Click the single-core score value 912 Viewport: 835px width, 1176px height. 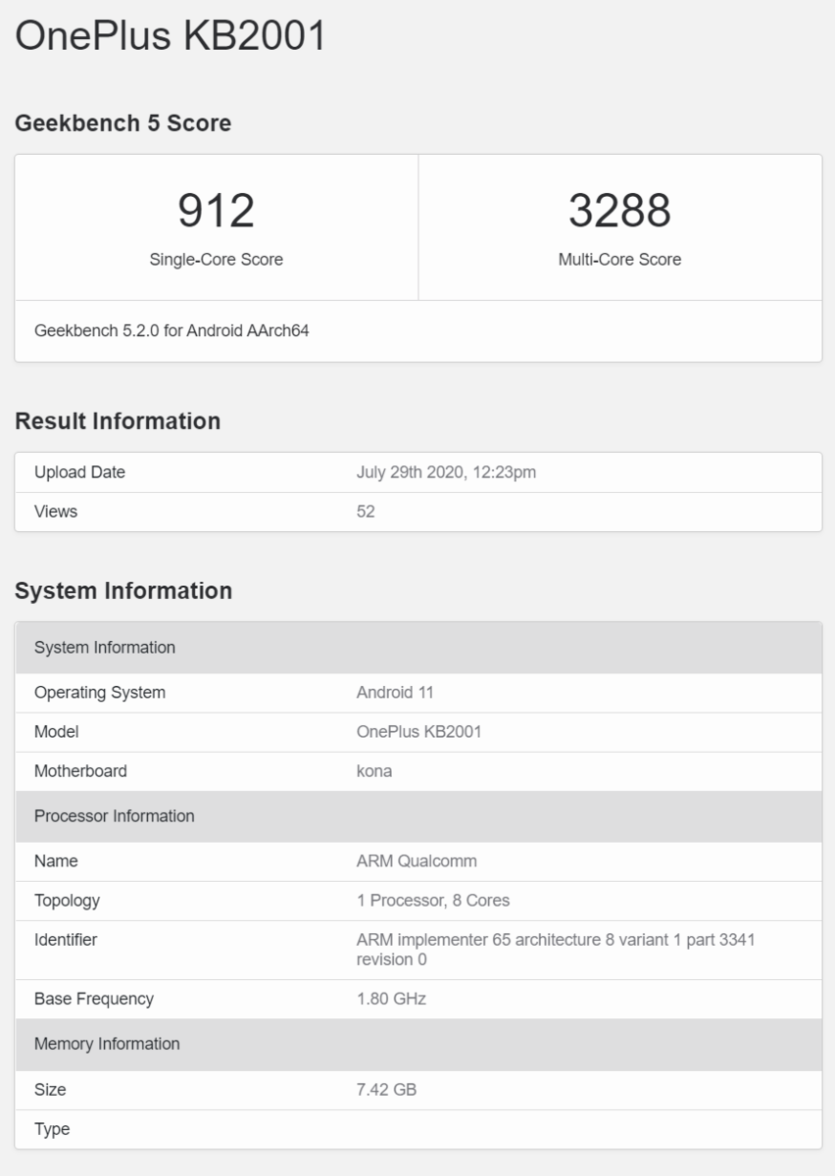point(216,211)
